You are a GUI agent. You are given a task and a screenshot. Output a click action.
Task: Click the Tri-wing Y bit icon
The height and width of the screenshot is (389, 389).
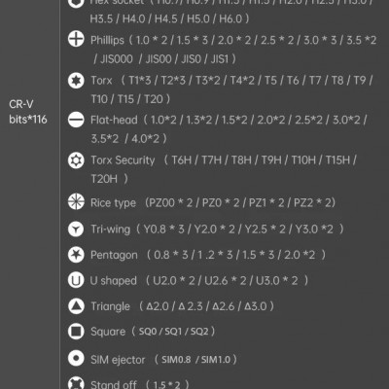click(76, 230)
